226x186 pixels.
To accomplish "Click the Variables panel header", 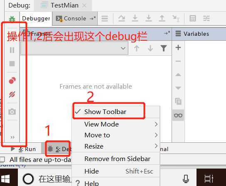I will [199, 34].
